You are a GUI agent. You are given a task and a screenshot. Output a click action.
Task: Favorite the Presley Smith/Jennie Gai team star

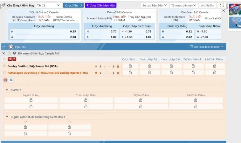pos(4,66)
